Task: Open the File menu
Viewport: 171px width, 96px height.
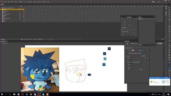Action: click(6, 2)
